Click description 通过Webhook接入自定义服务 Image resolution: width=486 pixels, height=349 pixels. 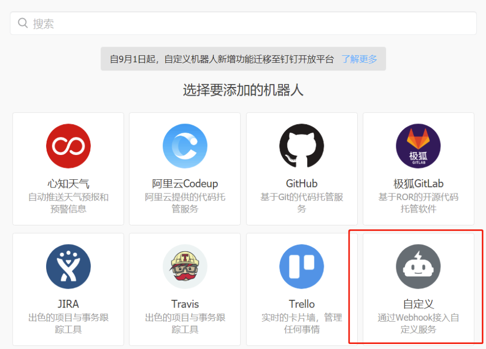point(418,323)
